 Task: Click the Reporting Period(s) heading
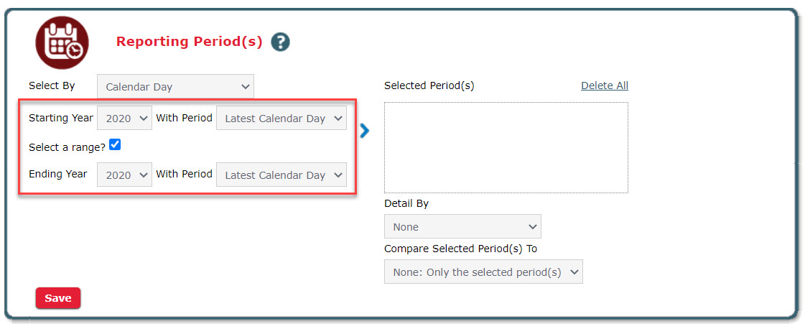(x=189, y=42)
